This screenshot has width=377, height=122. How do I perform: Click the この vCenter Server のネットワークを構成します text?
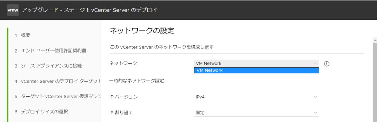click(162, 47)
